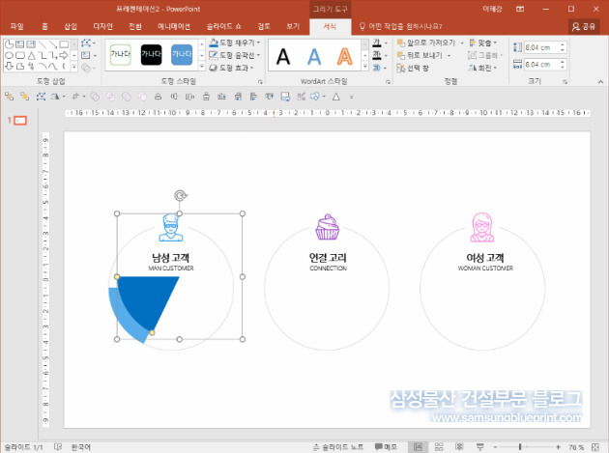Collapse the ribbon with the chevron
The width and height of the screenshot is (609, 453).
pos(600,81)
